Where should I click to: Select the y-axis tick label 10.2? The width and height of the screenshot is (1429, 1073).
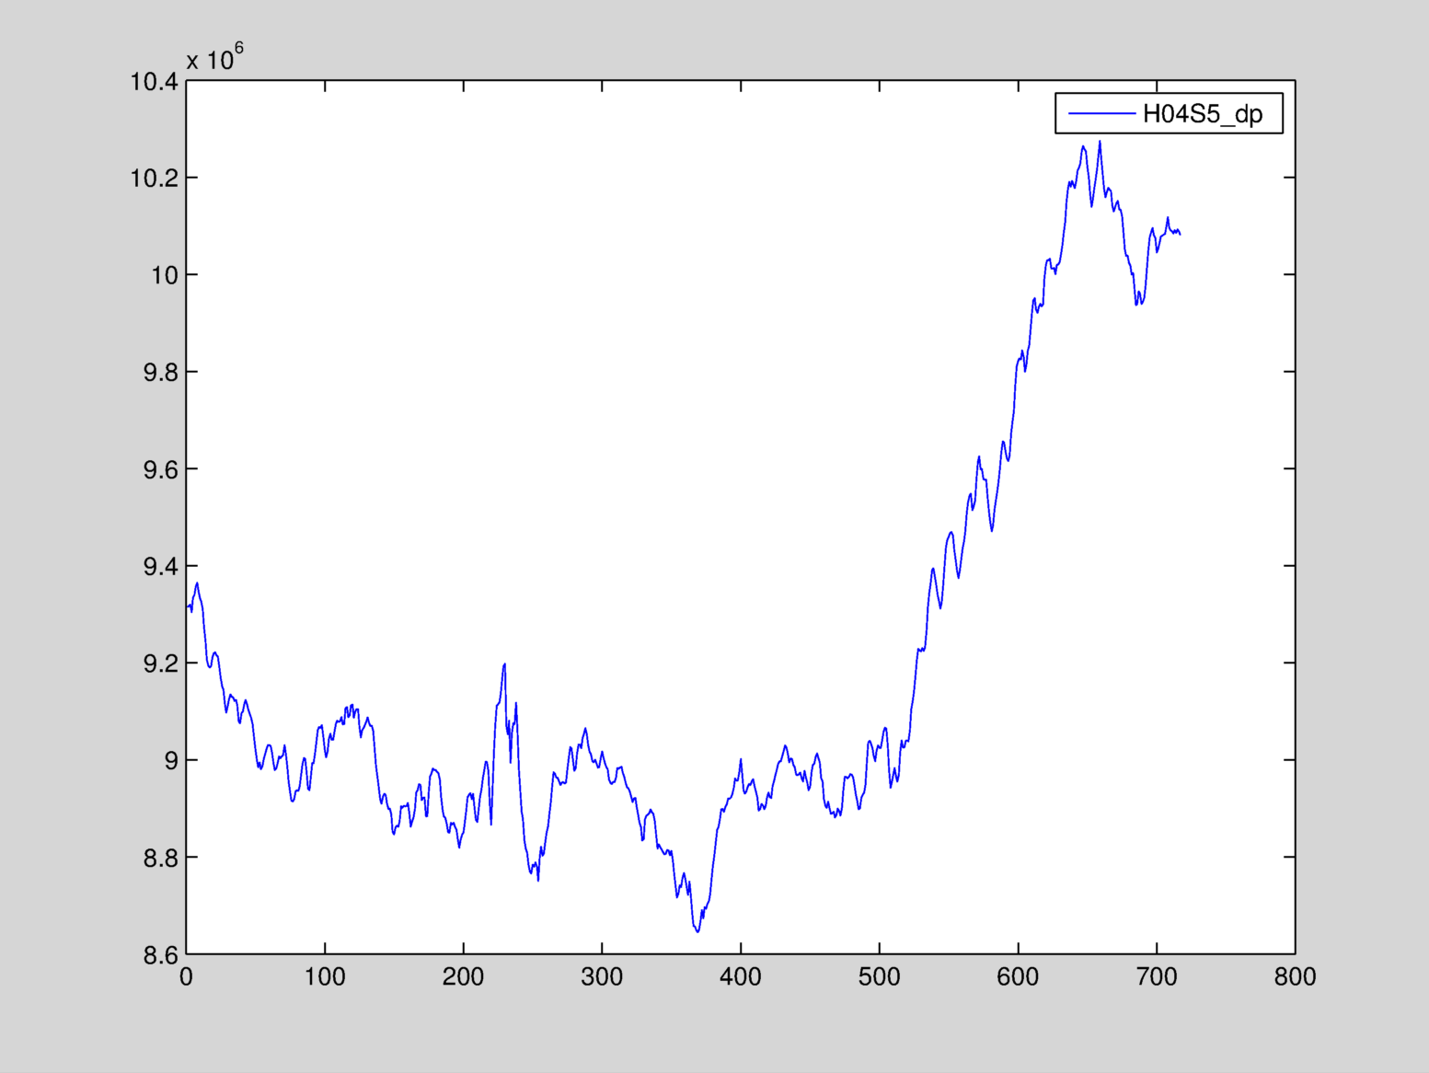point(154,178)
